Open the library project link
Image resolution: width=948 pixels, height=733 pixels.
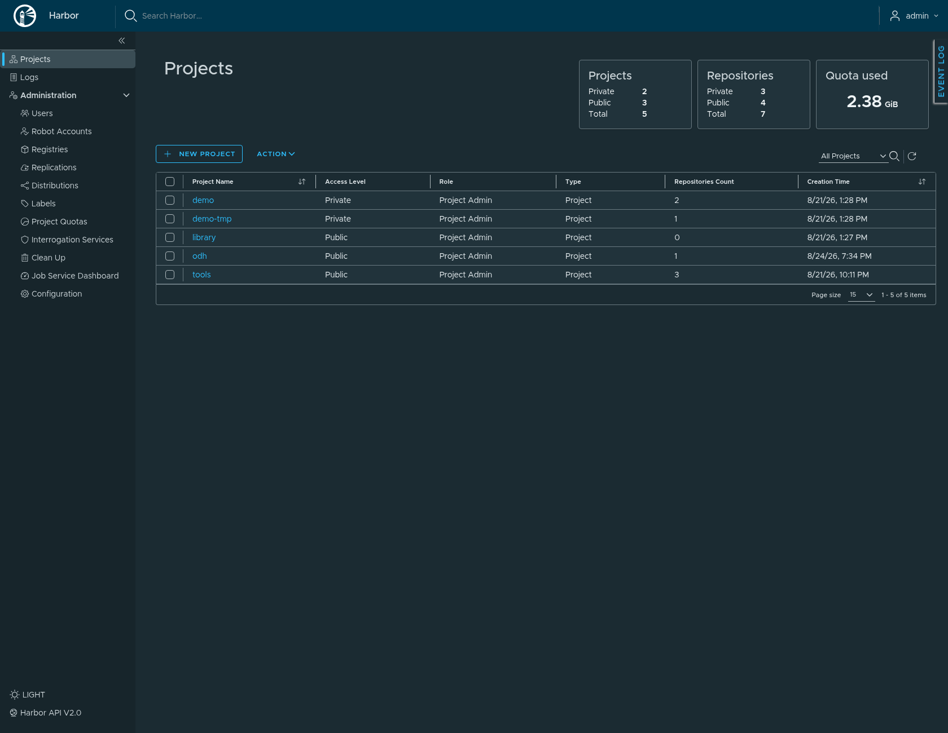(x=204, y=237)
